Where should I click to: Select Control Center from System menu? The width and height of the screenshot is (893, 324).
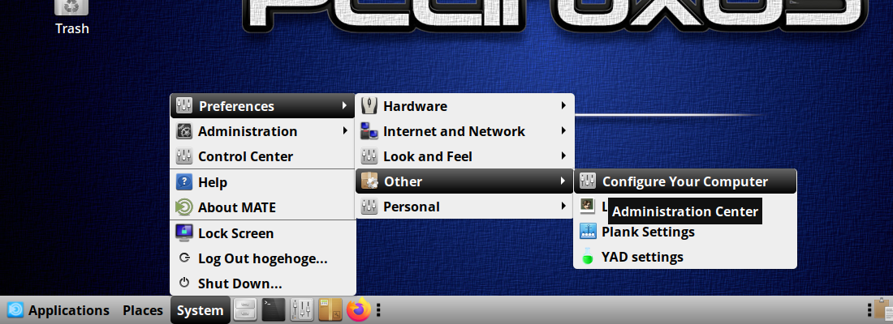pos(262,156)
